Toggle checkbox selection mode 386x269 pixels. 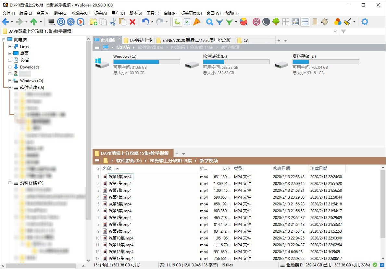[187, 22]
